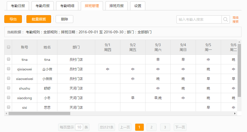Screen dimensions: 247x132
Task: Click the 导出 export button
Action: (13, 19)
